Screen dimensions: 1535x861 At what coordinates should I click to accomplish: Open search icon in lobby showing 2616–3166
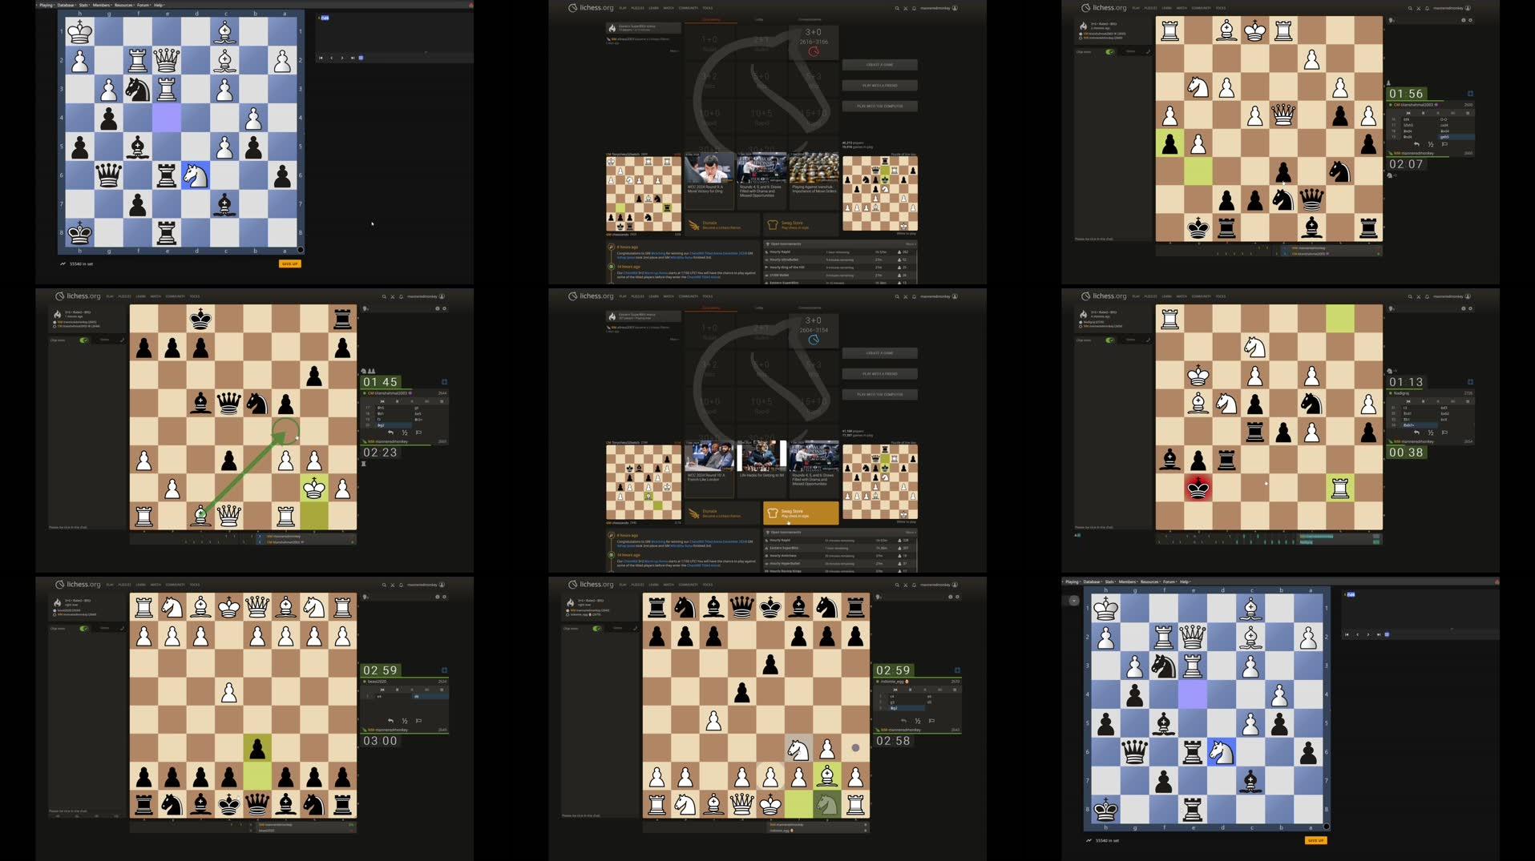(x=897, y=8)
